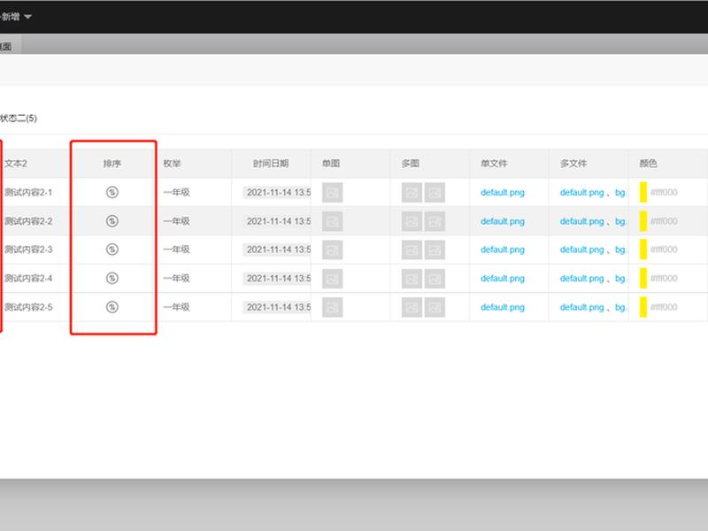Click the 枚举 column header

[x=172, y=164]
